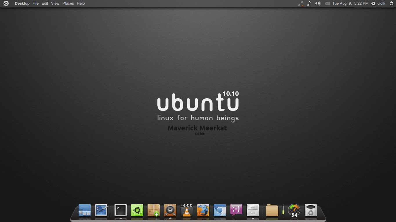396x222 pixels.
Task: Click the power button in the panel corner
Action: (392, 3)
